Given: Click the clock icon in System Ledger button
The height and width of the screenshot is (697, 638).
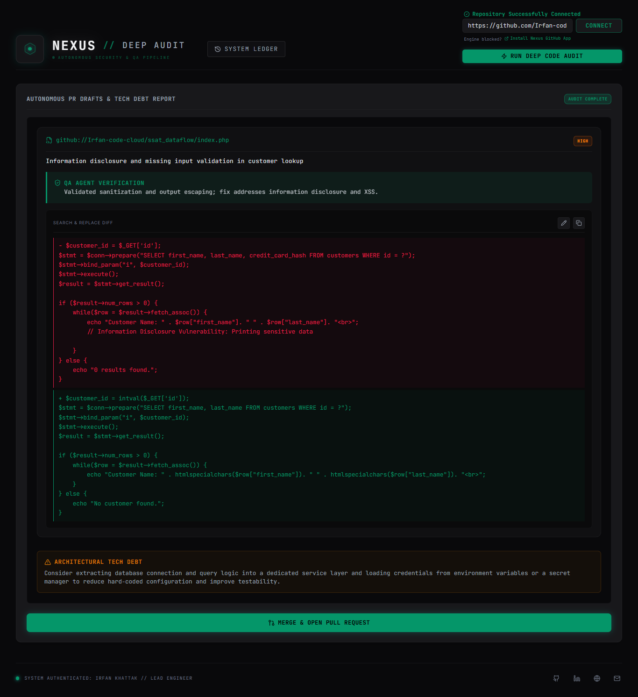Looking at the screenshot, I should coord(218,49).
